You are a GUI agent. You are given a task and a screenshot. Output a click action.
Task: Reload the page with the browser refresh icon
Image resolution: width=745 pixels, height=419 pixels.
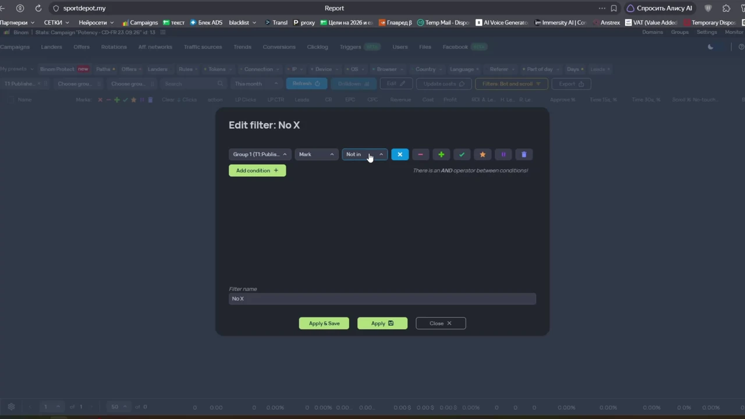tap(38, 8)
